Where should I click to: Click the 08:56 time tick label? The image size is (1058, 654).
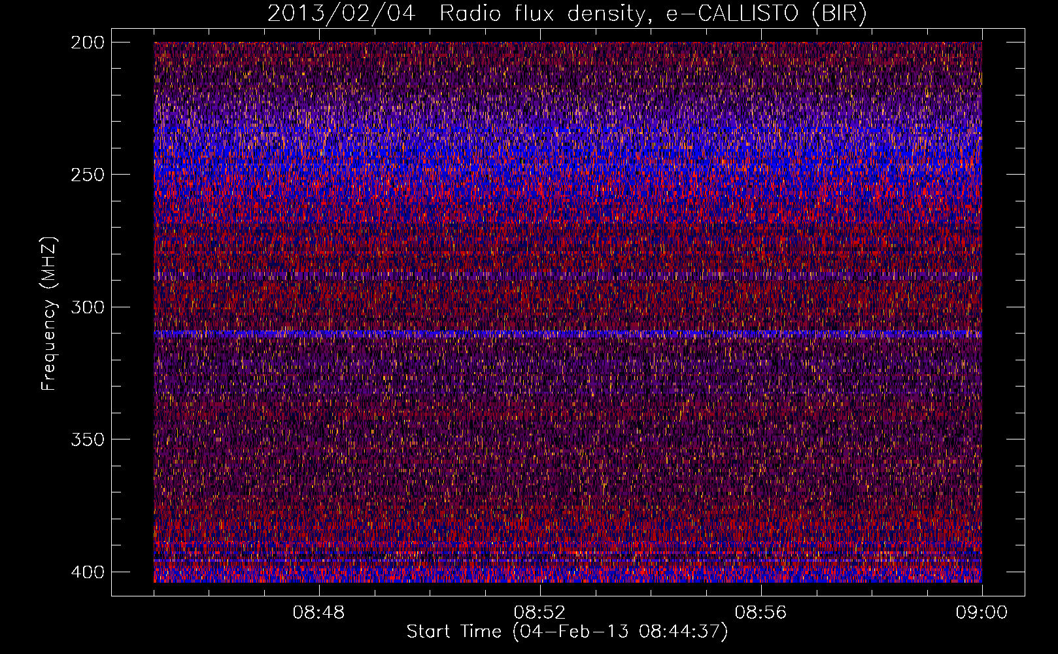point(760,613)
